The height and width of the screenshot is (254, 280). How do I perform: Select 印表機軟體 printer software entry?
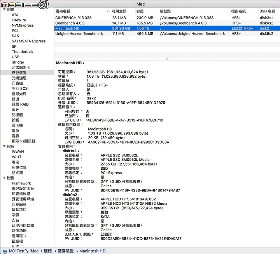(x=21, y=194)
